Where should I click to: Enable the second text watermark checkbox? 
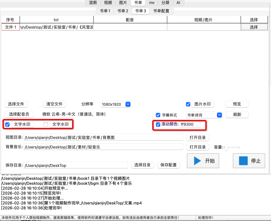coord(46,124)
